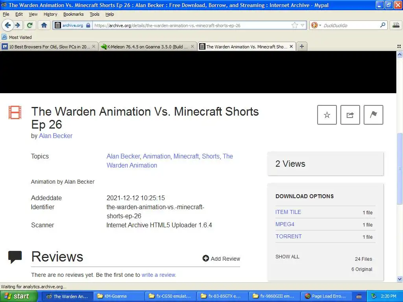This screenshot has width=403, height=302.
Task: Open the View menu
Action: tap(33, 14)
